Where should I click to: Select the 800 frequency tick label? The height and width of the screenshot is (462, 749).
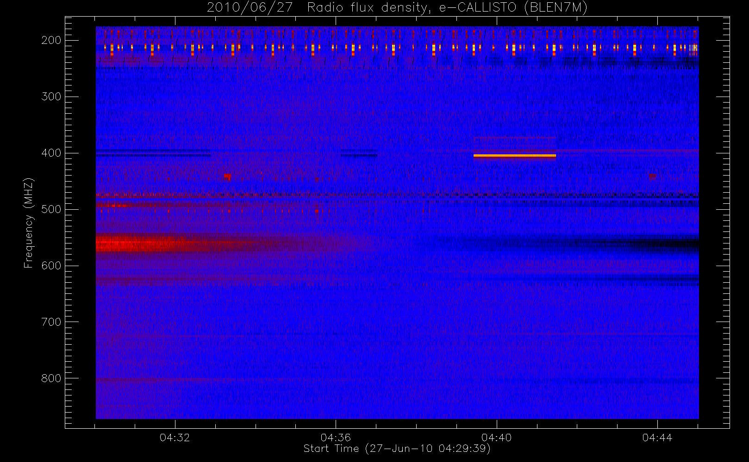coord(51,378)
